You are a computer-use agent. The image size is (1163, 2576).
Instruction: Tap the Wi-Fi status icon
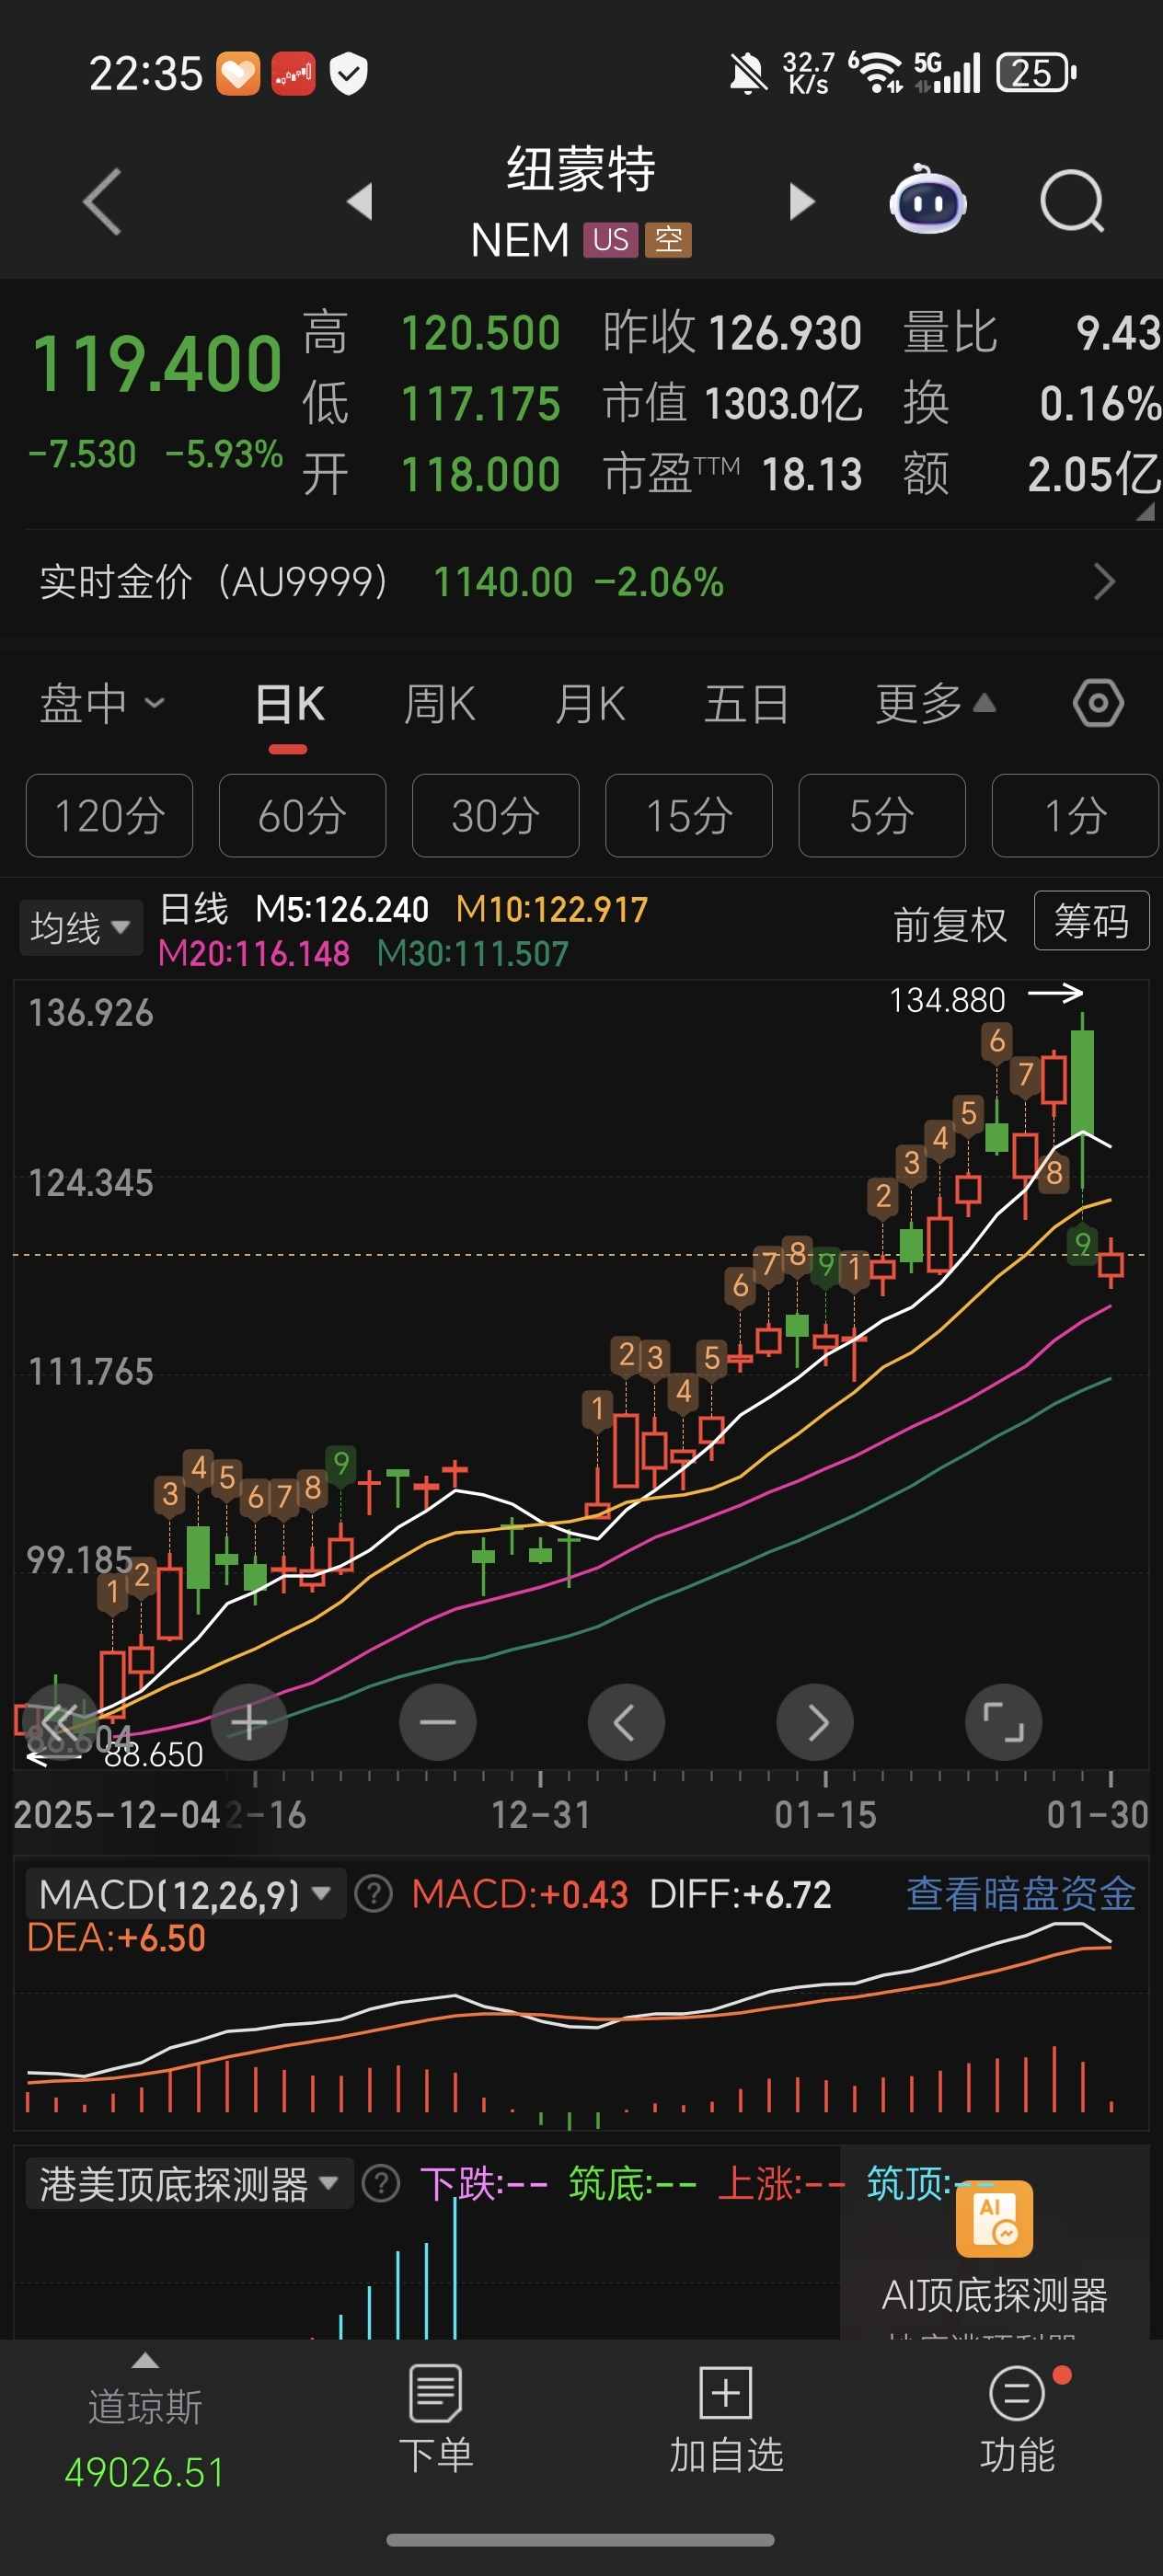click(877, 73)
